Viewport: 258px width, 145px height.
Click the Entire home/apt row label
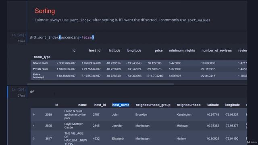39,76
